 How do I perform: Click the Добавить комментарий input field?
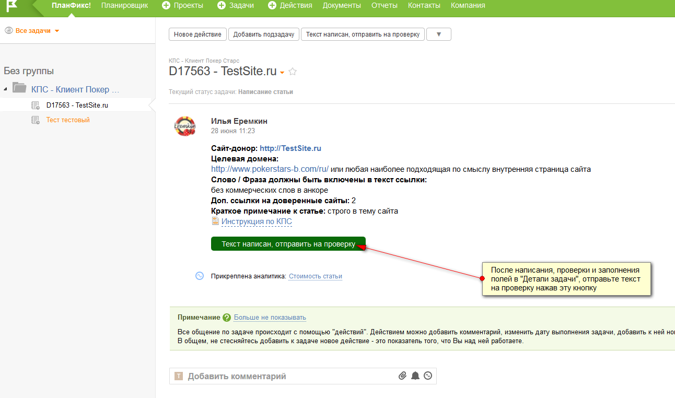[303, 376]
